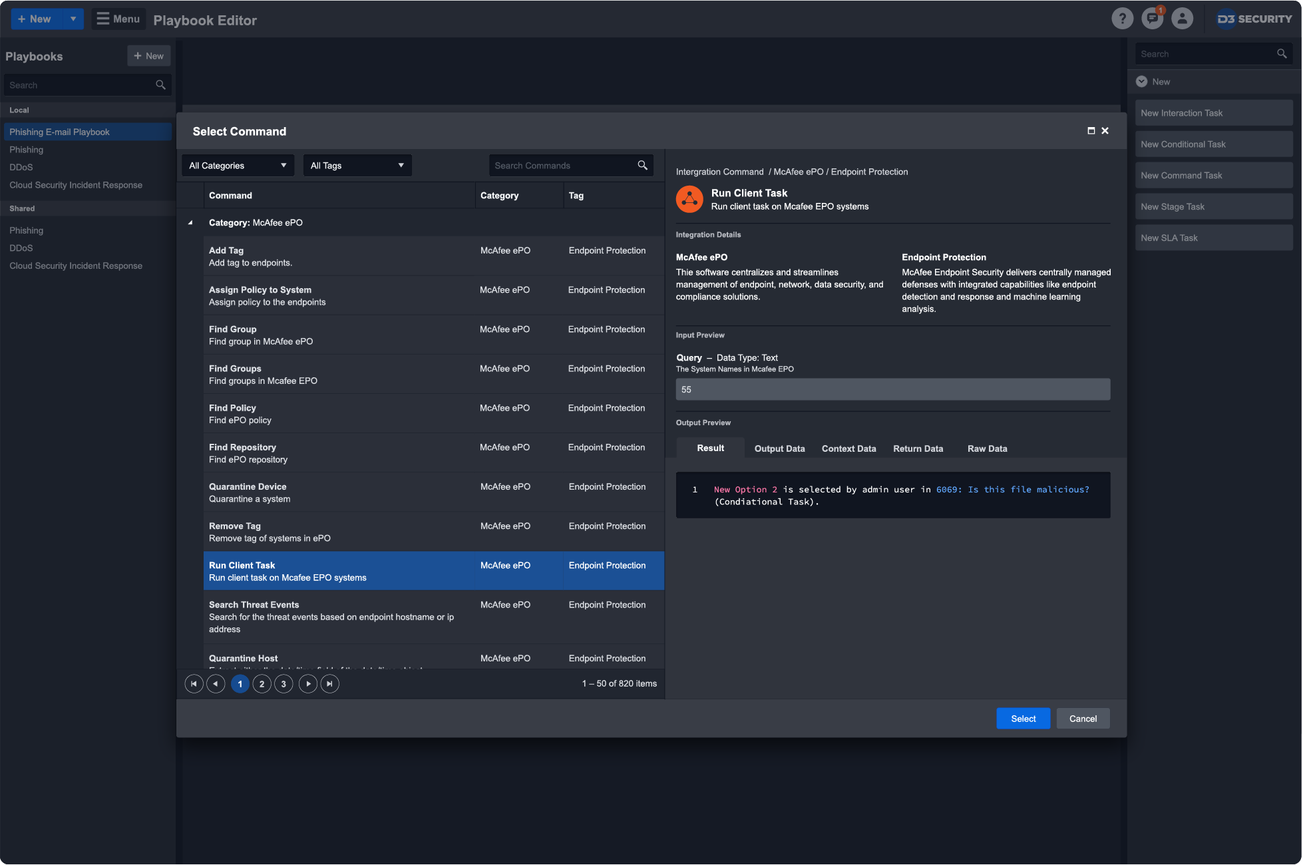Click the hamburger Menu button
Viewport: 1303px width, 865px height.
pyautogui.click(x=118, y=19)
